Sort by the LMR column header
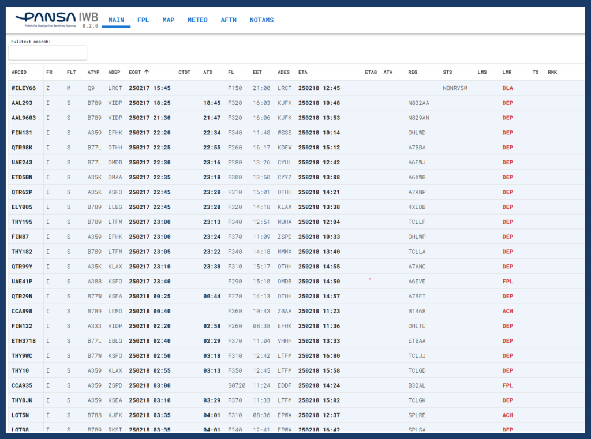591x439 pixels. (507, 72)
